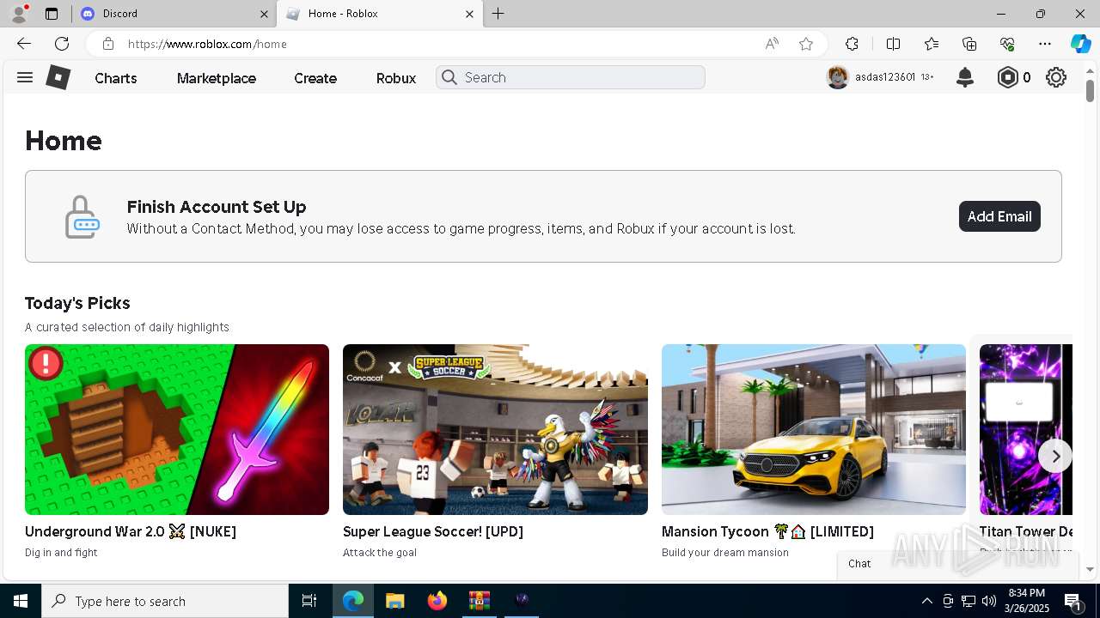Image resolution: width=1100 pixels, height=618 pixels.
Task: Click the Roblox logo icon
Action: pyautogui.click(x=58, y=77)
